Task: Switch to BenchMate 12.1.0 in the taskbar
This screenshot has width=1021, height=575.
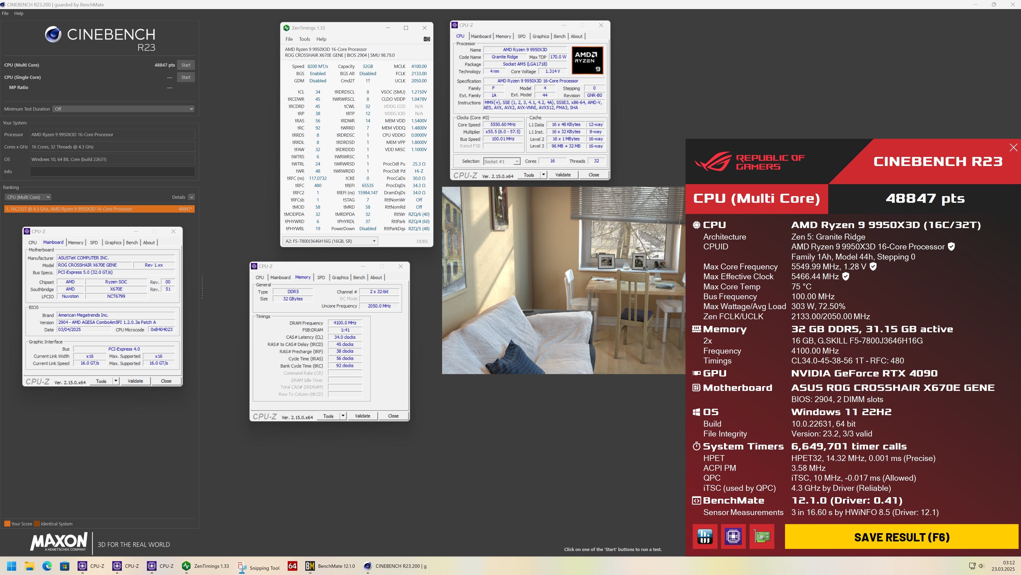Action: 330,566
